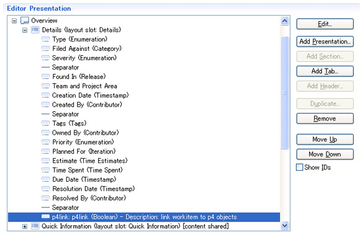Click the Add Tab... button
This screenshot has height=237, width=360.
(x=325, y=71)
